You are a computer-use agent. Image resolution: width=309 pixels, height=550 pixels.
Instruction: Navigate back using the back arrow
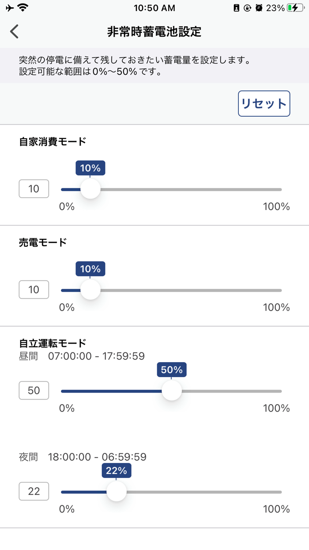pyautogui.click(x=13, y=31)
